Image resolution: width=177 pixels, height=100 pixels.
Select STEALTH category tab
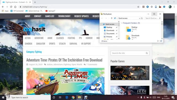62,44
